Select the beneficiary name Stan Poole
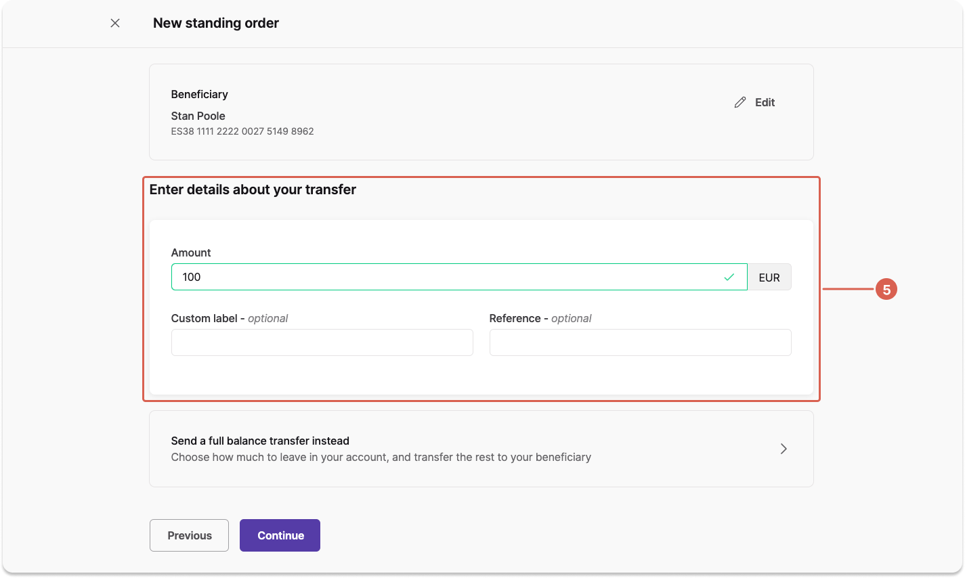This screenshot has width=965, height=578. tap(198, 116)
